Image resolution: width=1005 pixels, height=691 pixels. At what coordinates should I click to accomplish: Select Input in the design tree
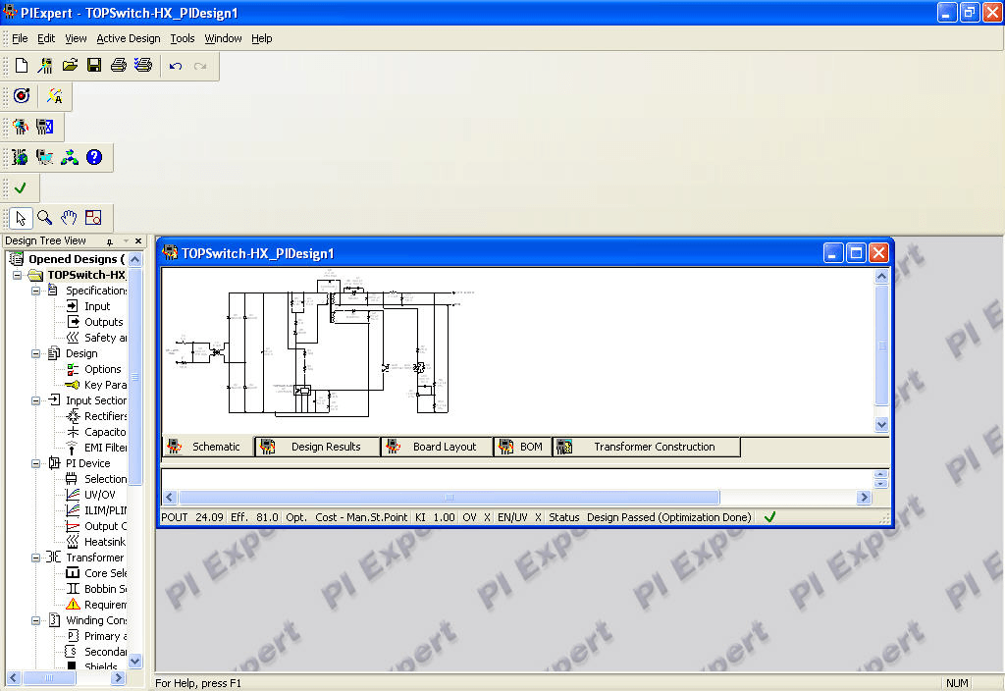coord(97,306)
